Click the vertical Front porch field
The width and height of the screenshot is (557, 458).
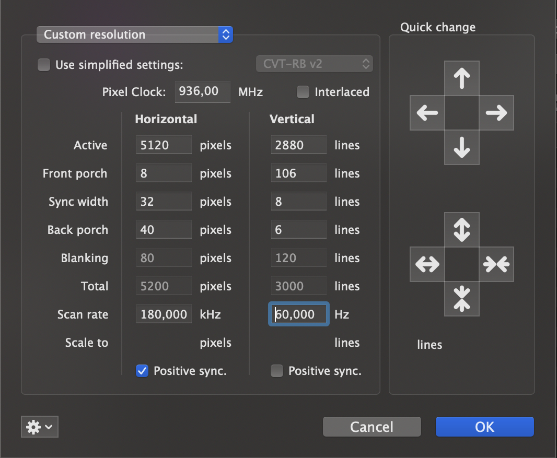[299, 173]
